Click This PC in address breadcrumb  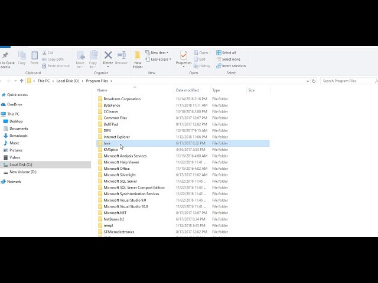pos(44,81)
